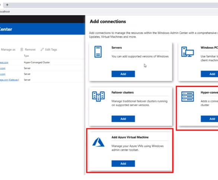Click the Servers phone-shaped icon
The width and height of the screenshot is (218, 180).
98,52
